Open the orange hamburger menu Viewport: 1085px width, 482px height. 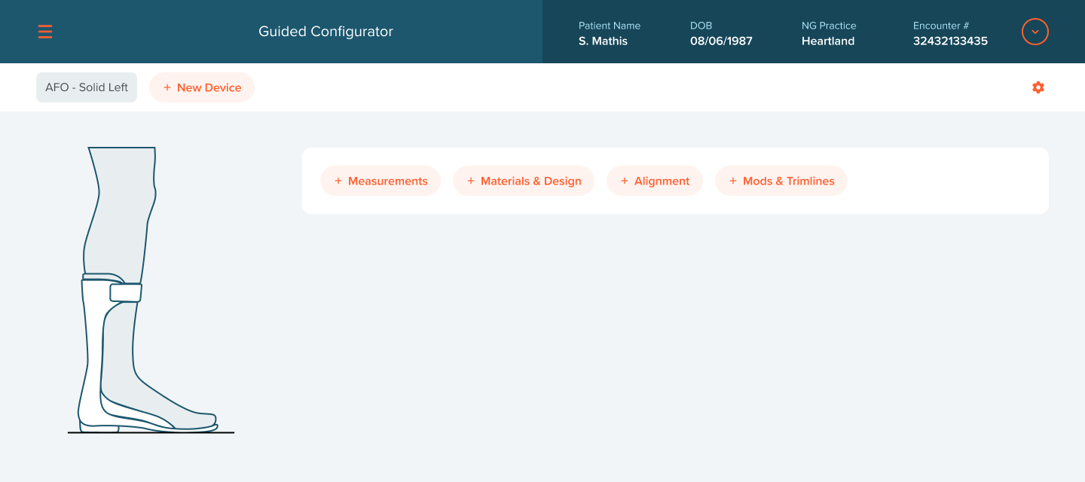tap(45, 32)
